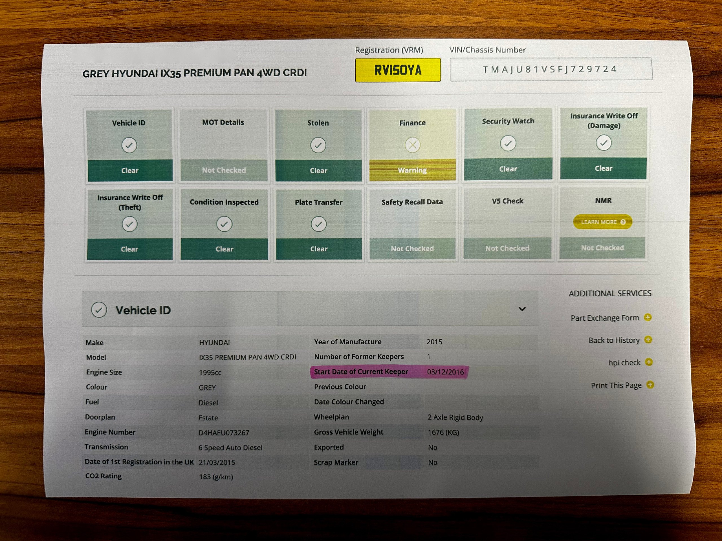The width and height of the screenshot is (722, 541).
Task: Click the Stolen tile checkmark icon
Action: (x=318, y=145)
